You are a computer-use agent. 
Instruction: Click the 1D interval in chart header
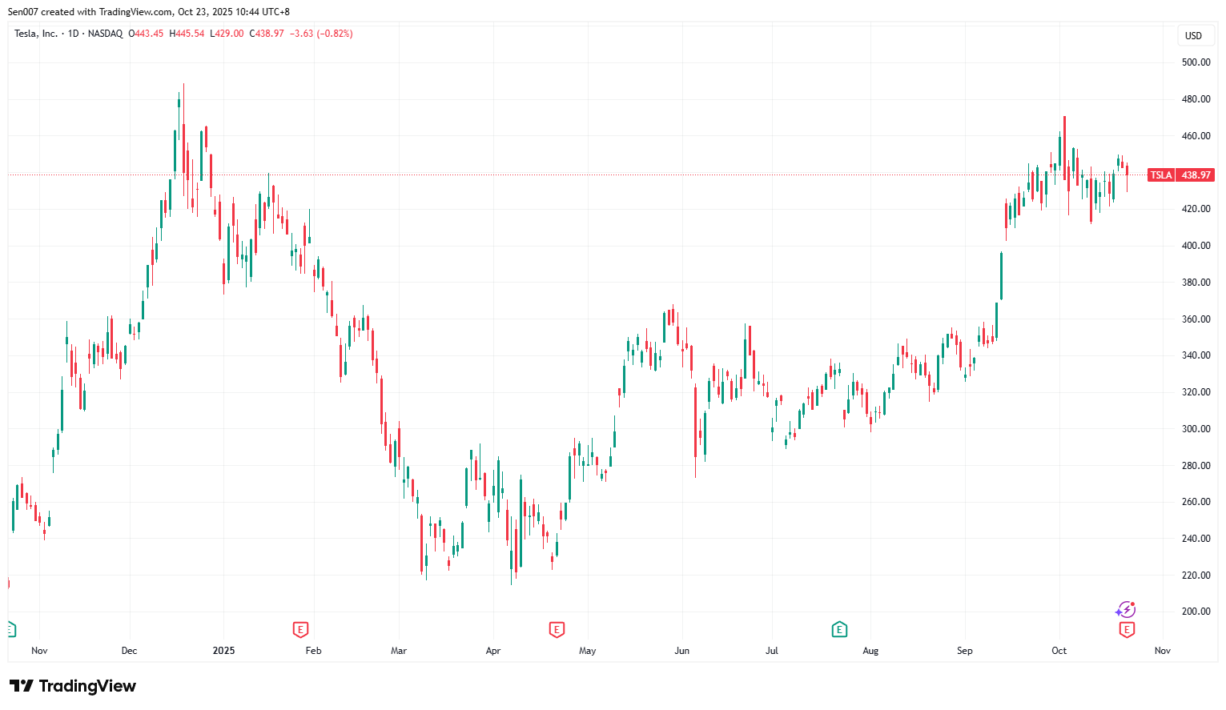(74, 34)
